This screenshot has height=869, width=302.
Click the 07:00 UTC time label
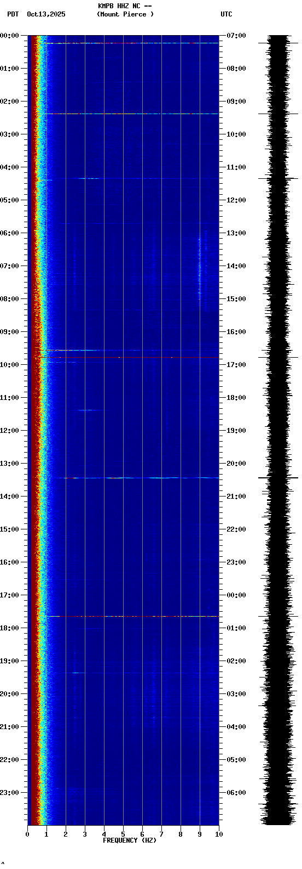click(x=236, y=35)
